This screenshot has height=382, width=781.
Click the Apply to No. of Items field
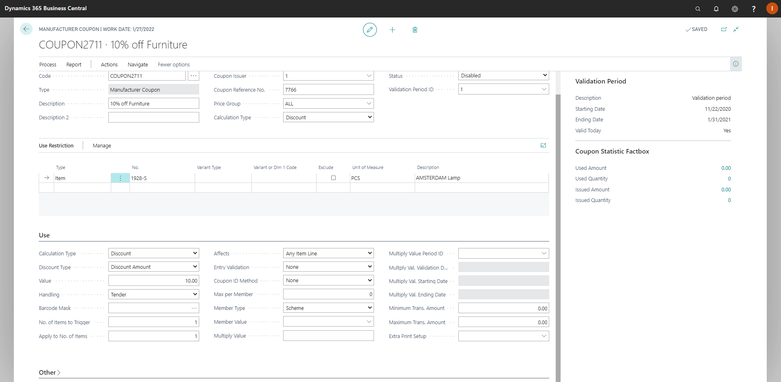[154, 336]
